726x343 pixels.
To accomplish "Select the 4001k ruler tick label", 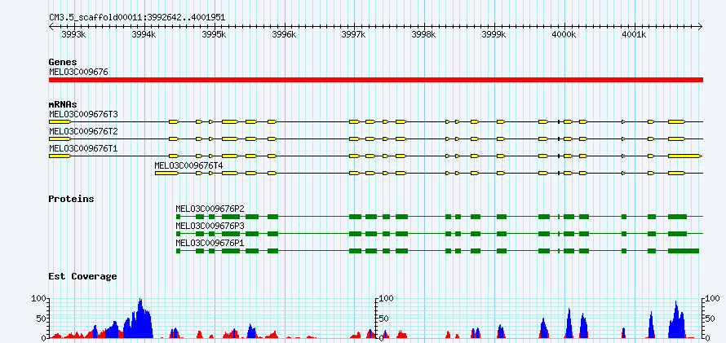I will (x=634, y=35).
